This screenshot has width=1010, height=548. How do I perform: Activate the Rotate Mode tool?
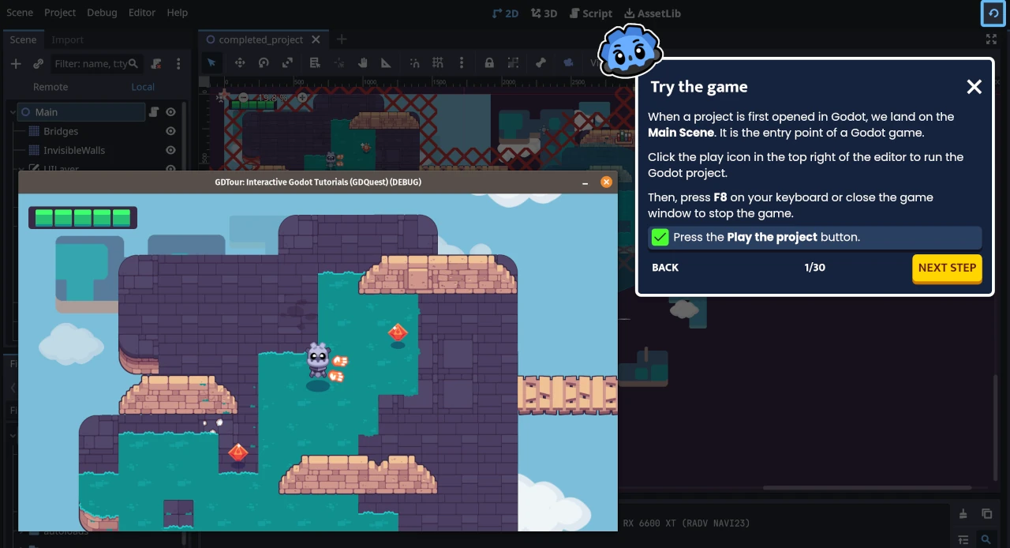264,63
